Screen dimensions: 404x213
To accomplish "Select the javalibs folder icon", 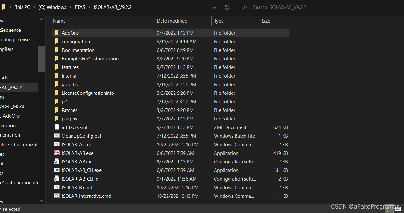I will (57, 84).
